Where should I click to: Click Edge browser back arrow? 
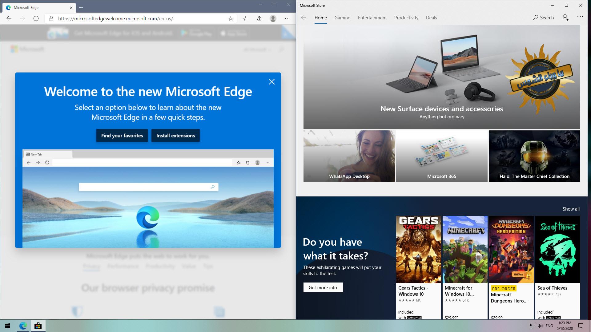[9, 18]
